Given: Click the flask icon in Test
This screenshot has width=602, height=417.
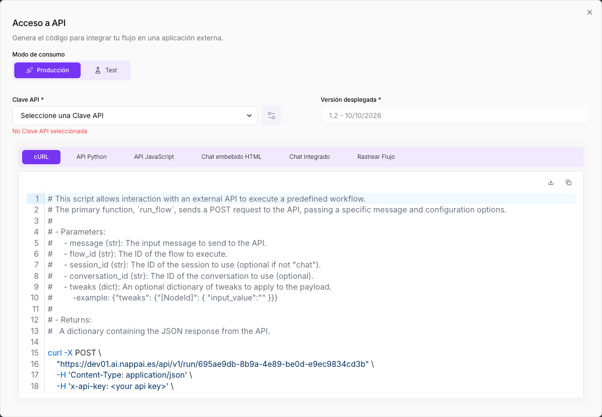Looking at the screenshot, I should (98, 70).
